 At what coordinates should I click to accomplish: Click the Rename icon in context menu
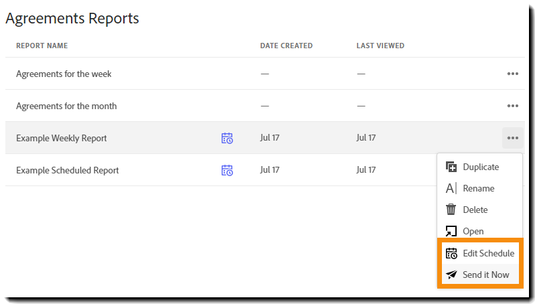(x=451, y=188)
